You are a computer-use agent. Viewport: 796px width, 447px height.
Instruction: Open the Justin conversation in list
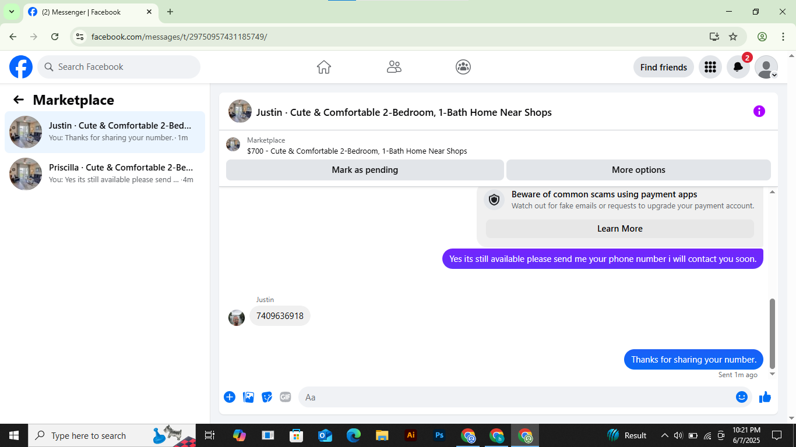[105, 132]
